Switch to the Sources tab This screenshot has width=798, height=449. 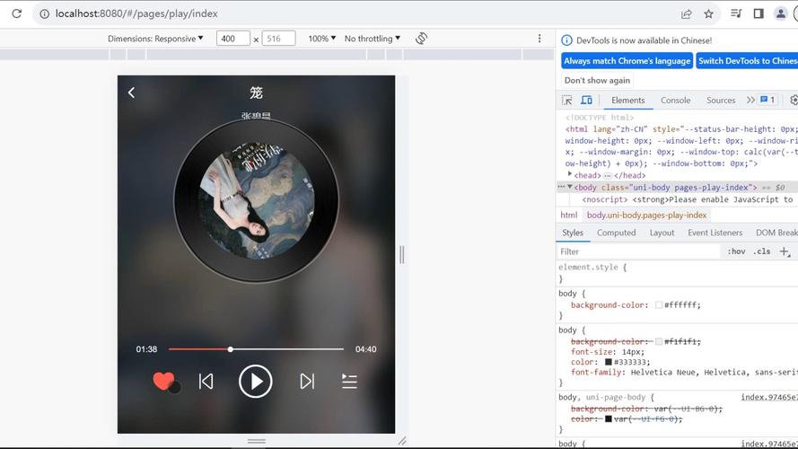[721, 101]
